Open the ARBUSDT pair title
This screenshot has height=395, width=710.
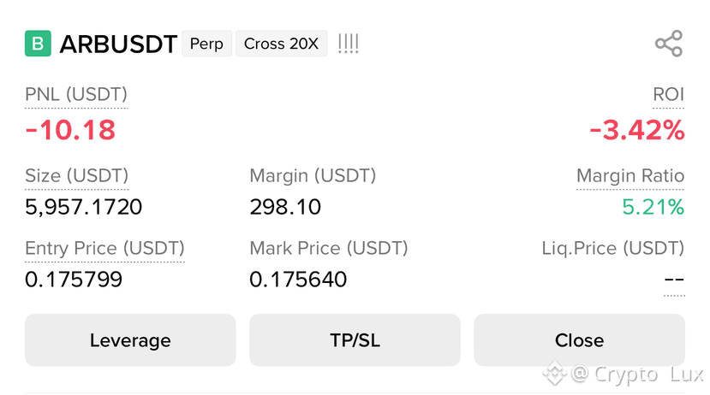pyautogui.click(x=118, y=44)
